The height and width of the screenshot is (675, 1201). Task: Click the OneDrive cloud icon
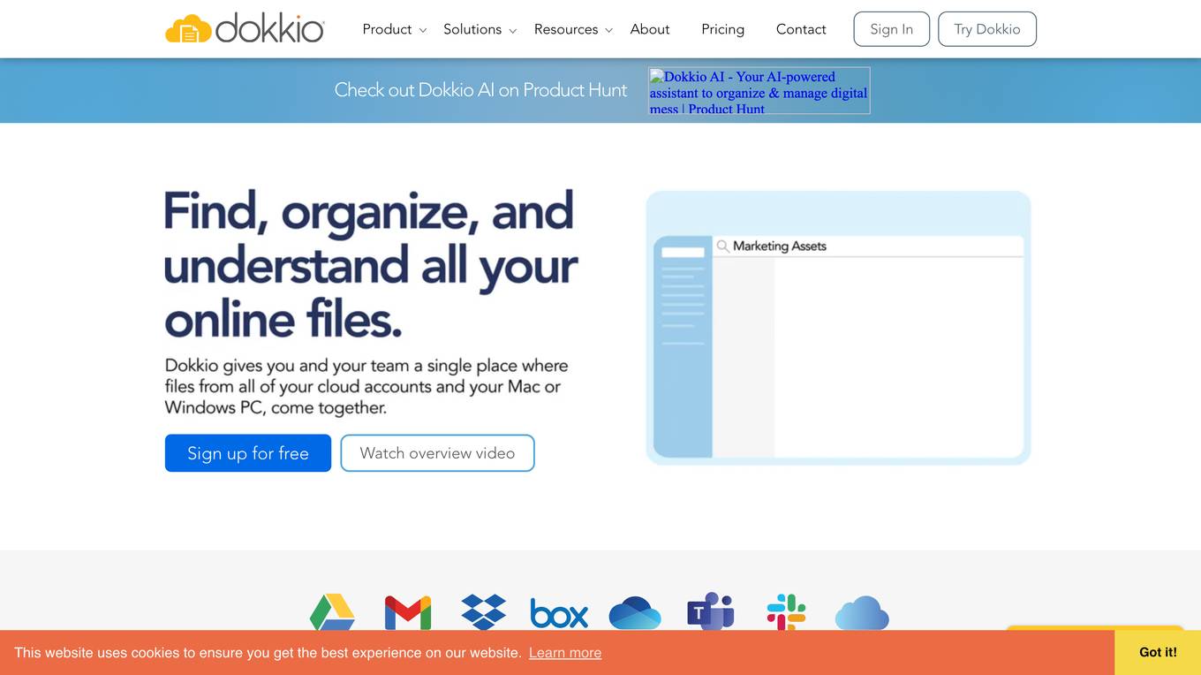tap(635, 612)
